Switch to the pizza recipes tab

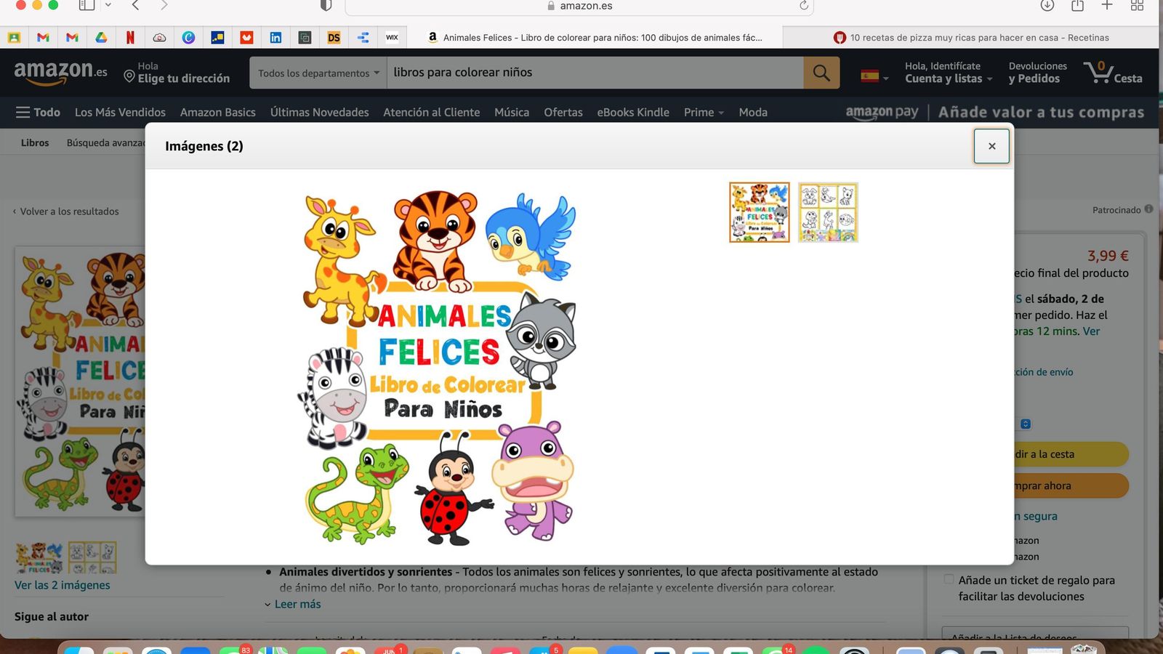(x=974, y=37)
